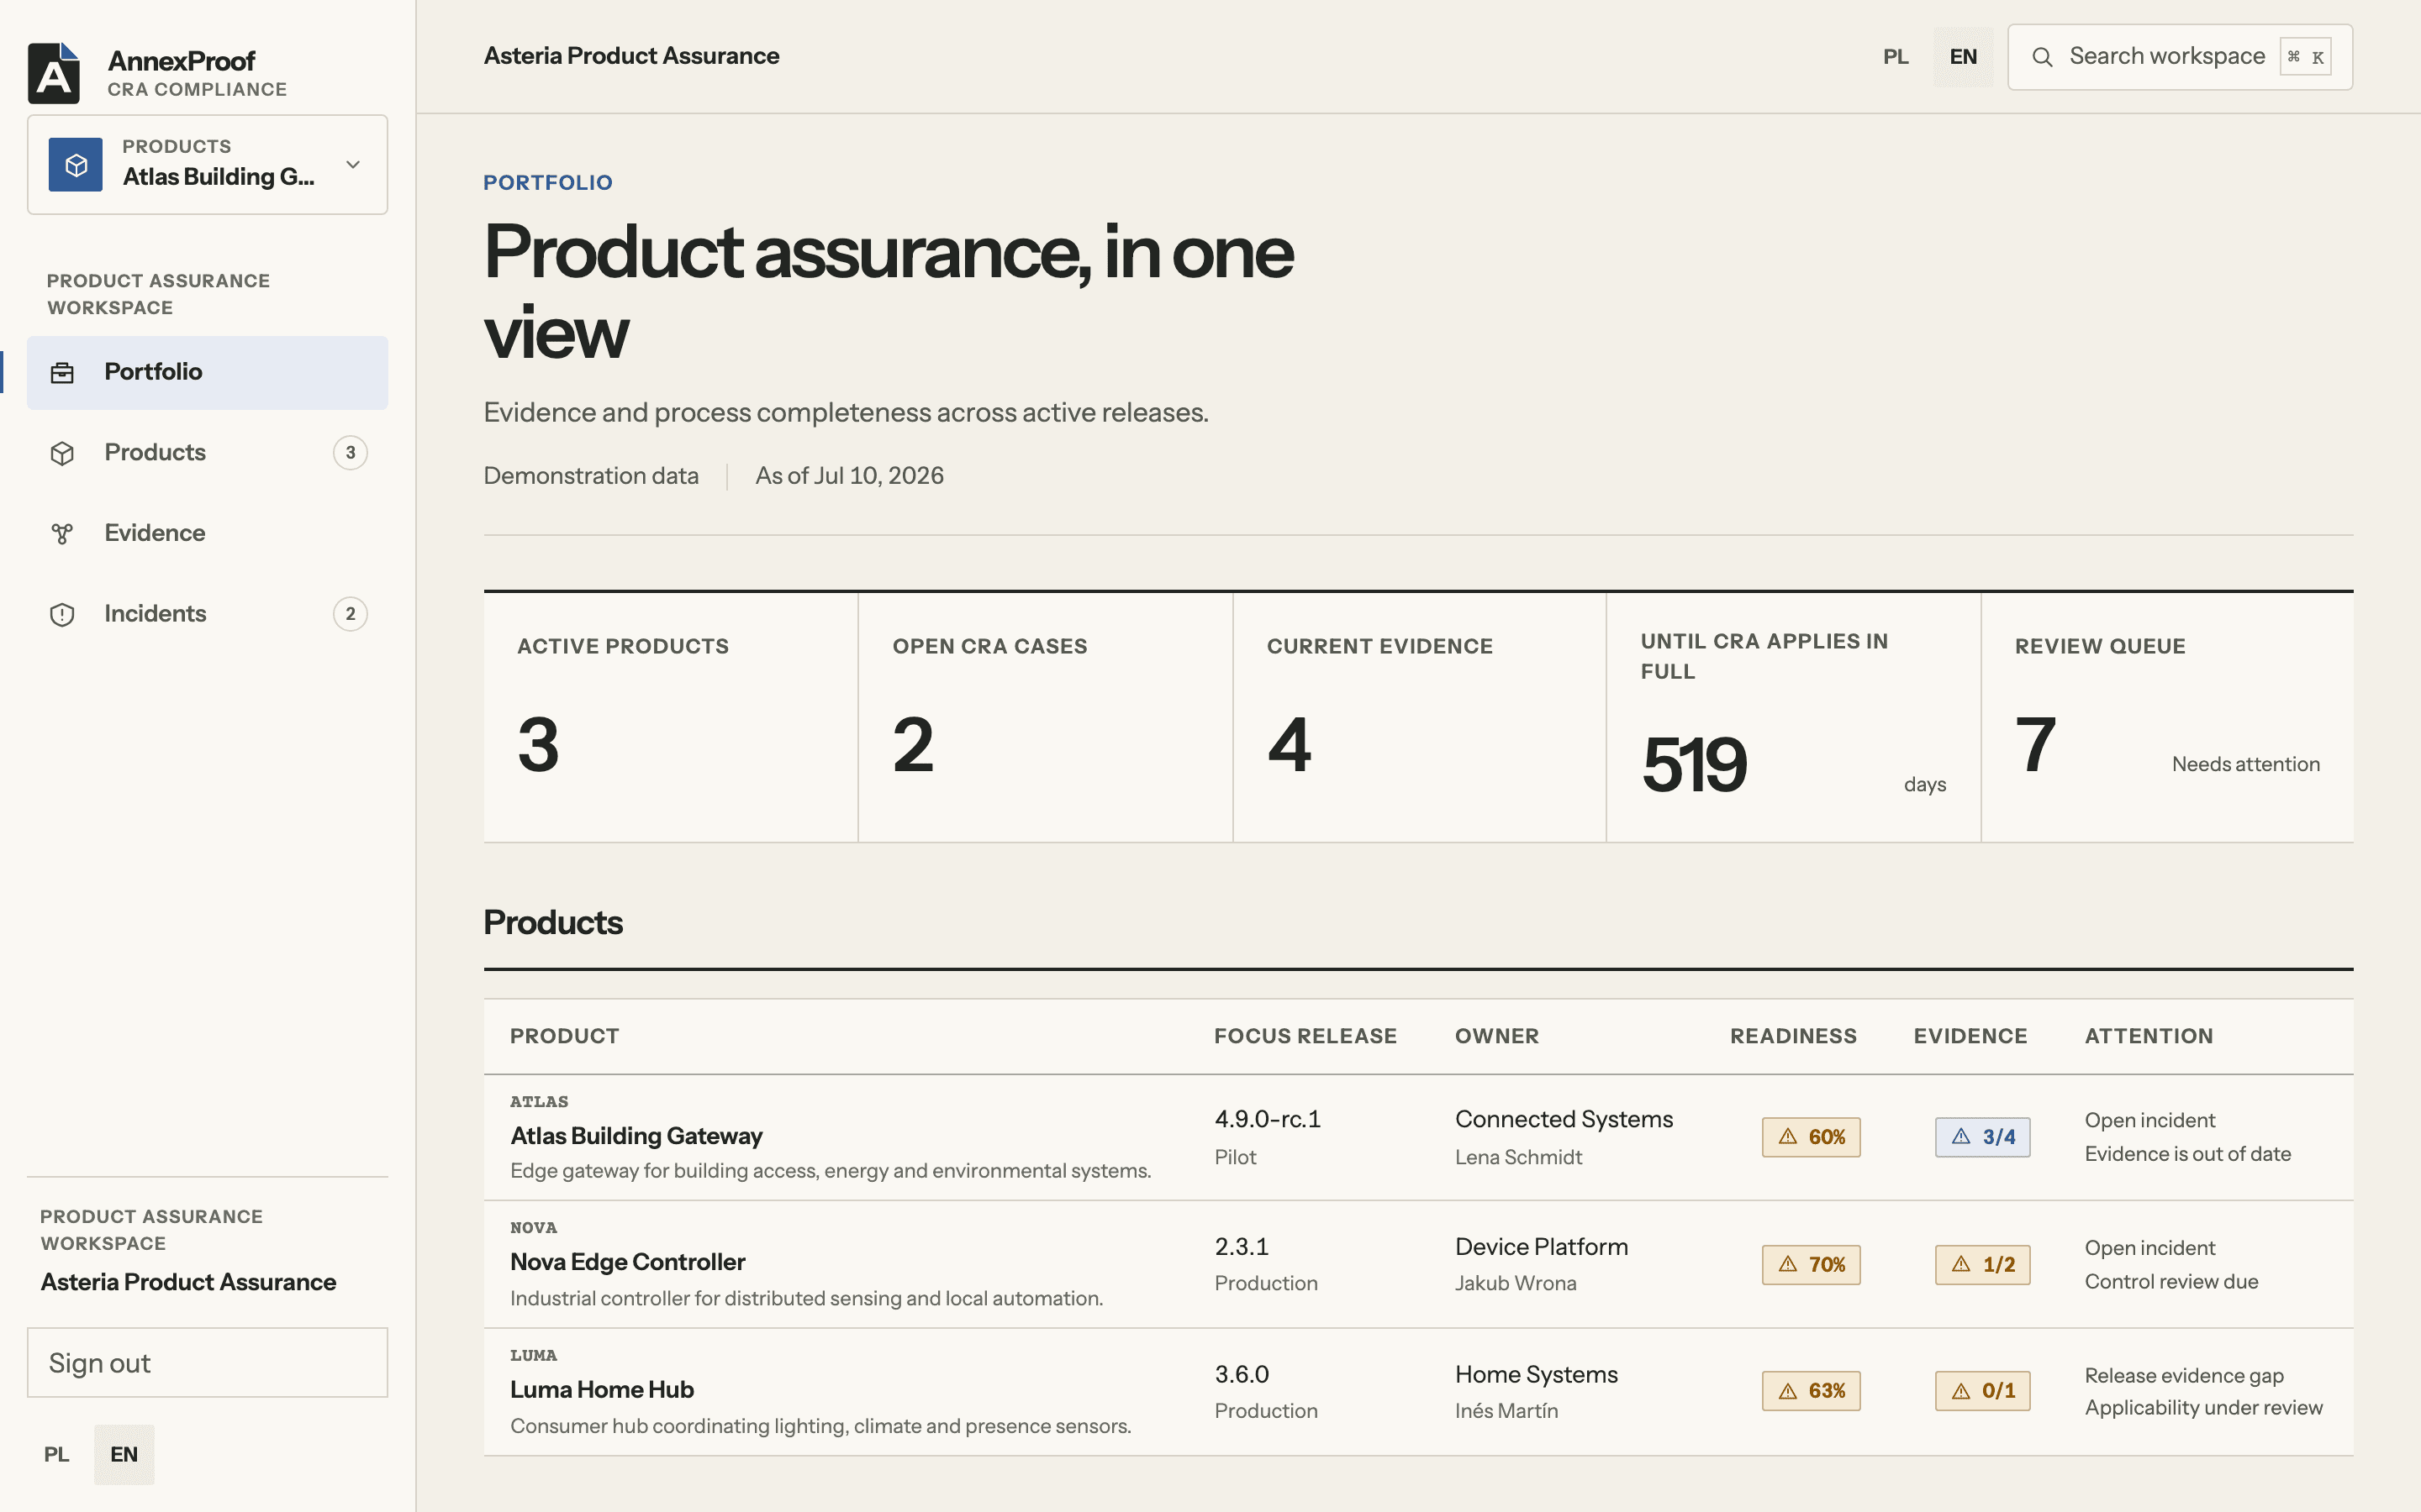Image resolution: width=2421 pixels, height=1512 pixels.
Task: Go to Products in the sidebar
Action: click(207, 453)
